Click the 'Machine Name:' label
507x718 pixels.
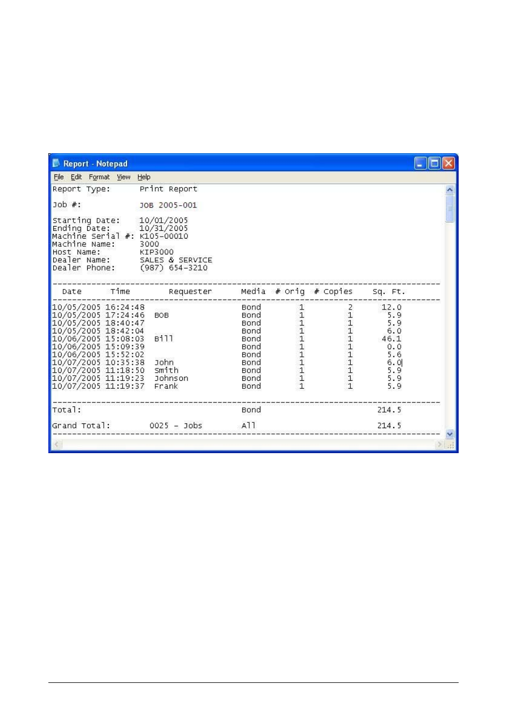point(83,244)
